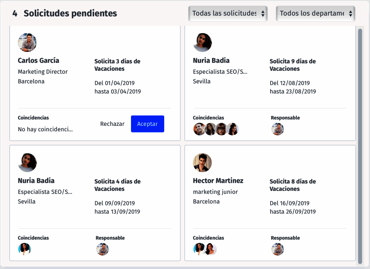
Task: Click second coincidence avatar in Nuria's August request
Action: [x=210, y=129]
